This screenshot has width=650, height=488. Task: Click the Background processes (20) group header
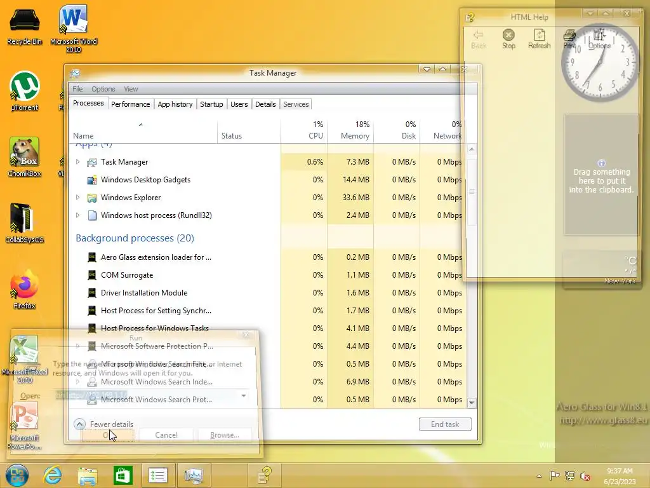(135, 238)
